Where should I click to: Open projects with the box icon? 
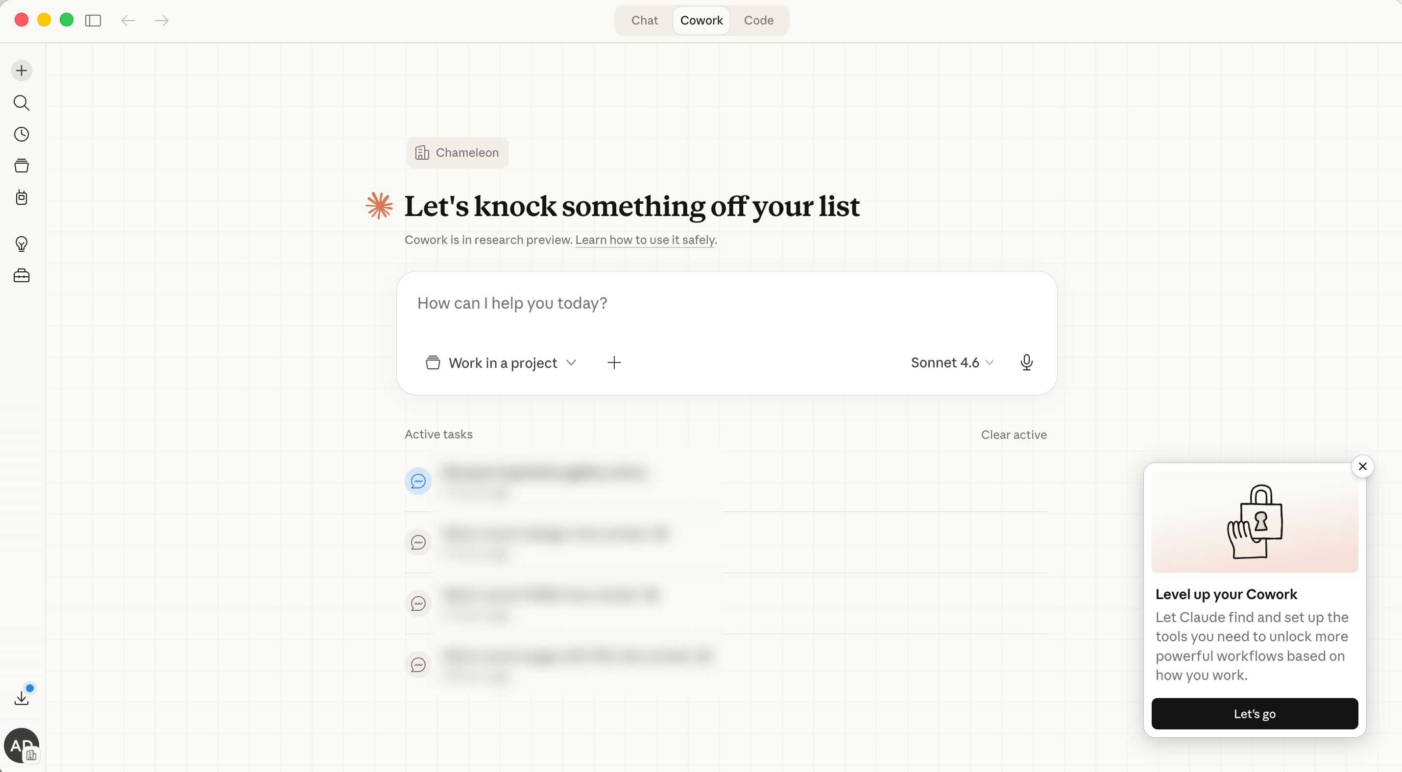(x=21, y=166)
